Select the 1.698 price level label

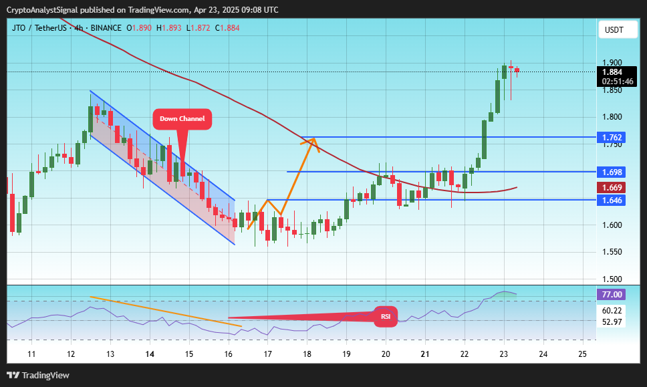(x=611, y=172)
